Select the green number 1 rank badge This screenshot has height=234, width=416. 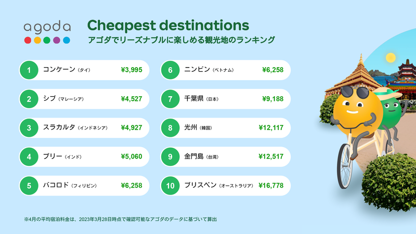[x=29, y=70]
